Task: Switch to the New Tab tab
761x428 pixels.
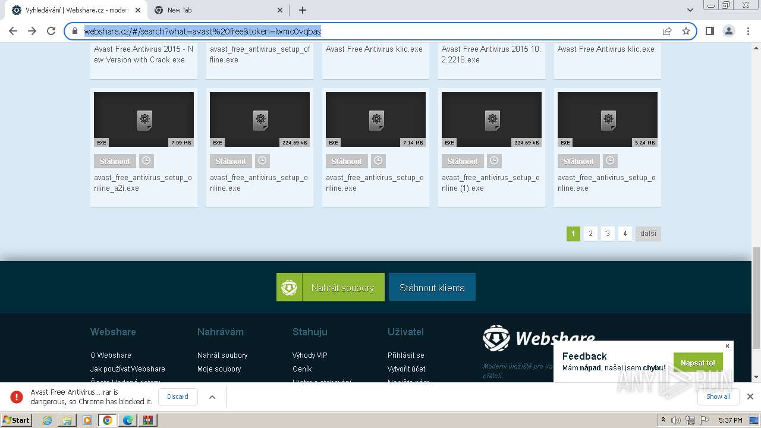Action: point(218,10)
